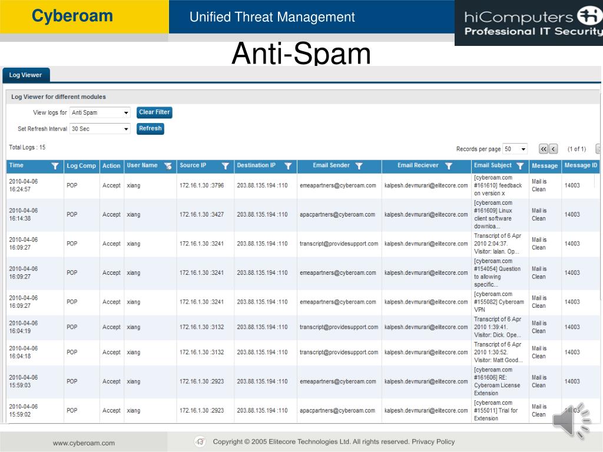Click subject '#161610] feedback on version x'
Image resolution: width=603 pixels, height=452 pixels.
[498, 185]
